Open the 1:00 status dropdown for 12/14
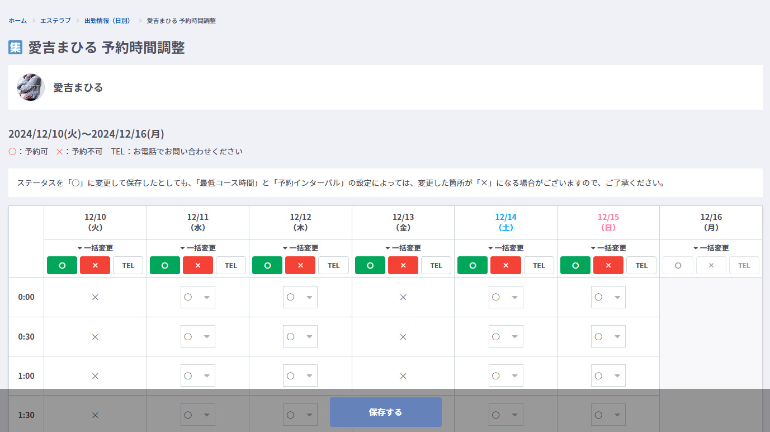The width and height of the screenshot is (770, 432). tap(506, 375)
